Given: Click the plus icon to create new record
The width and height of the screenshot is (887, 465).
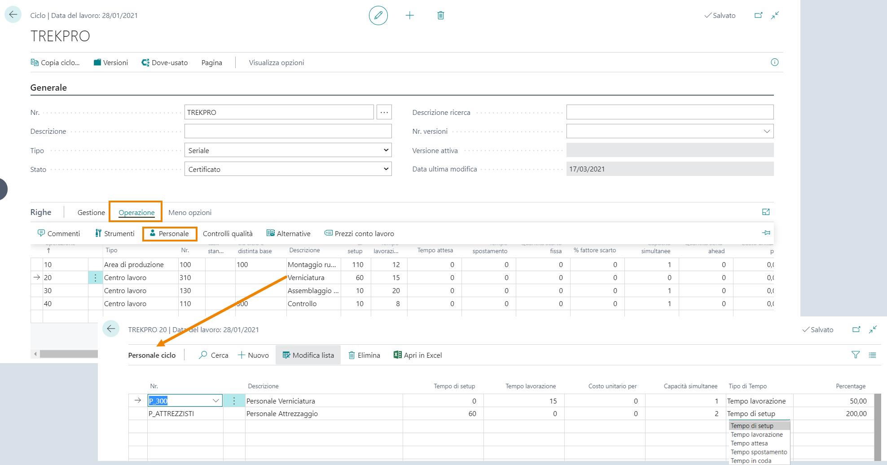Looking at the screenshot, I should point(409,16).
